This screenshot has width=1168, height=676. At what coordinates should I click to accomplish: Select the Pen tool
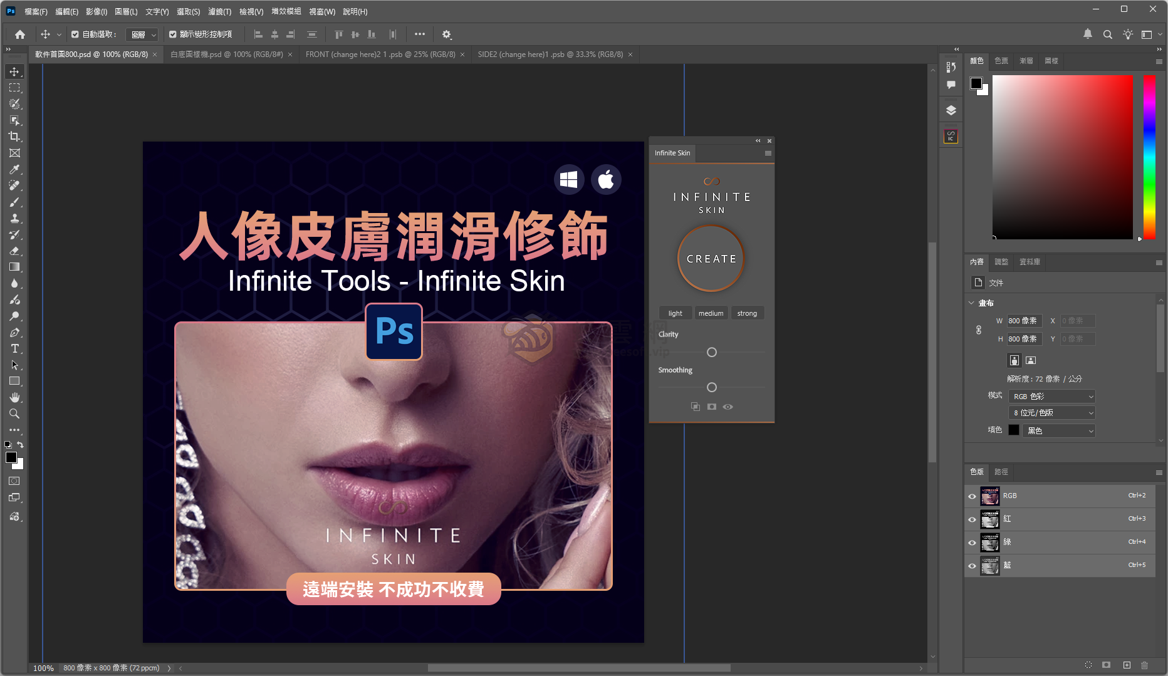(14, 332)
